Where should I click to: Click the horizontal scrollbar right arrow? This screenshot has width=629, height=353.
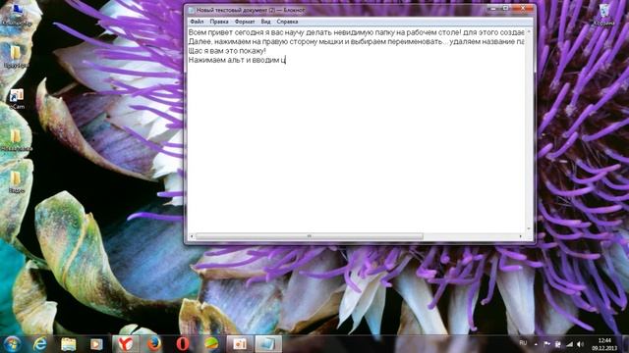coord(521,236)
